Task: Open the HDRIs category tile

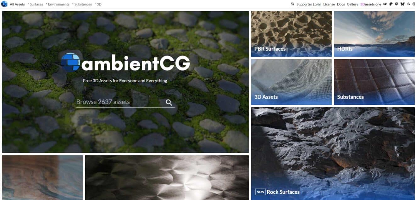Action: point(374,34)
